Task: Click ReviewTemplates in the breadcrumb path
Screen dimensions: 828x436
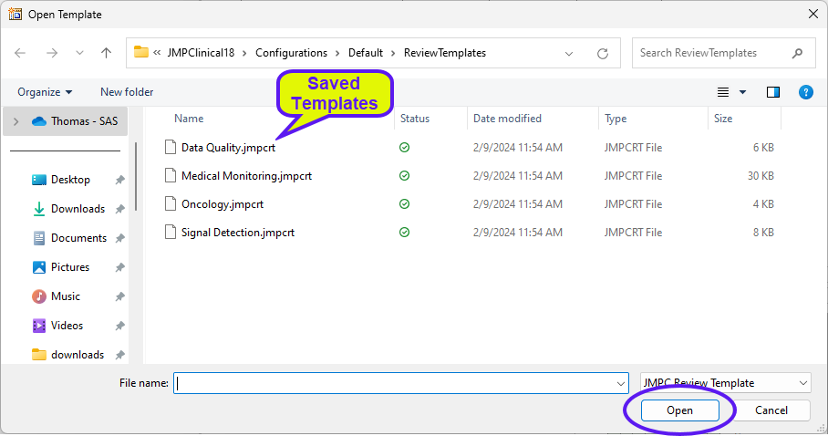Action: tap(445, 53)
